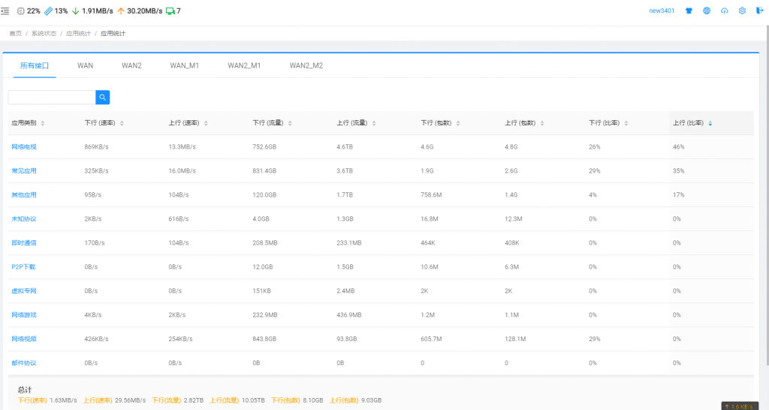
Task: Open the 虚拟专网 category link
Action: [x=24, y=291]
